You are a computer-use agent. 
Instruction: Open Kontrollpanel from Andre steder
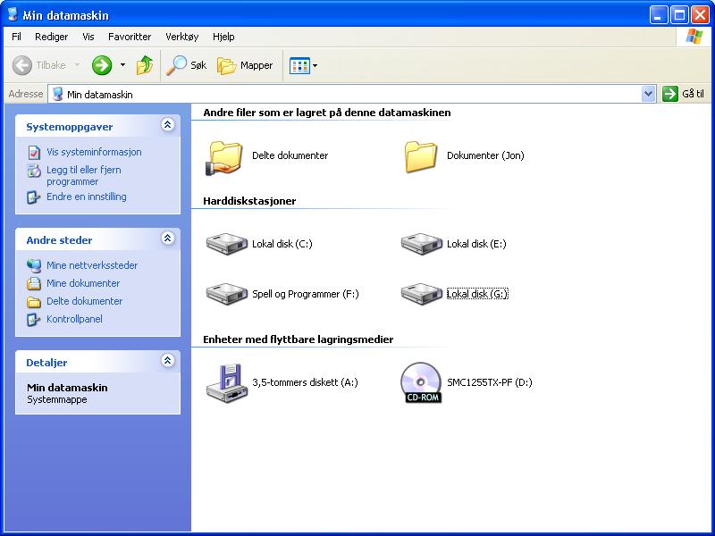click(x=74, y=319)
